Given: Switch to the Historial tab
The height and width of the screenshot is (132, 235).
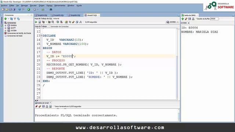Looking at the screenshot, I should coord(56,19).
